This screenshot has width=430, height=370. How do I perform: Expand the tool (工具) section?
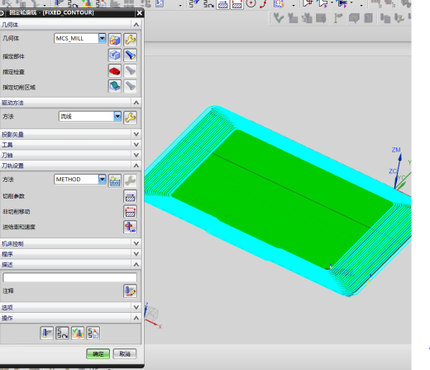click(70, 145)
